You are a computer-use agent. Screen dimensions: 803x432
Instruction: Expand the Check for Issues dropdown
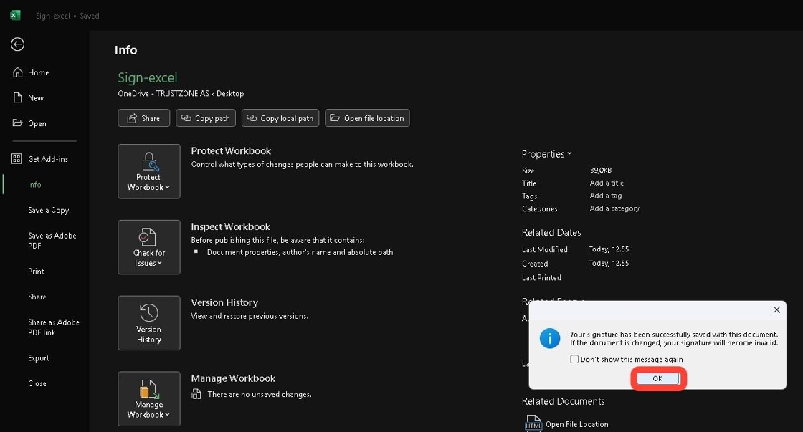coord(149,247)
